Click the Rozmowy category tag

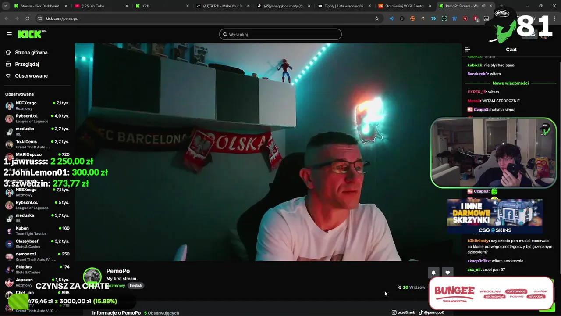[x=117, y=286]
